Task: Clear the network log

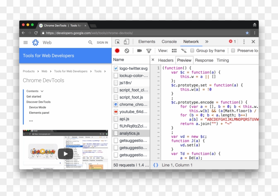Action: [127, 51]
